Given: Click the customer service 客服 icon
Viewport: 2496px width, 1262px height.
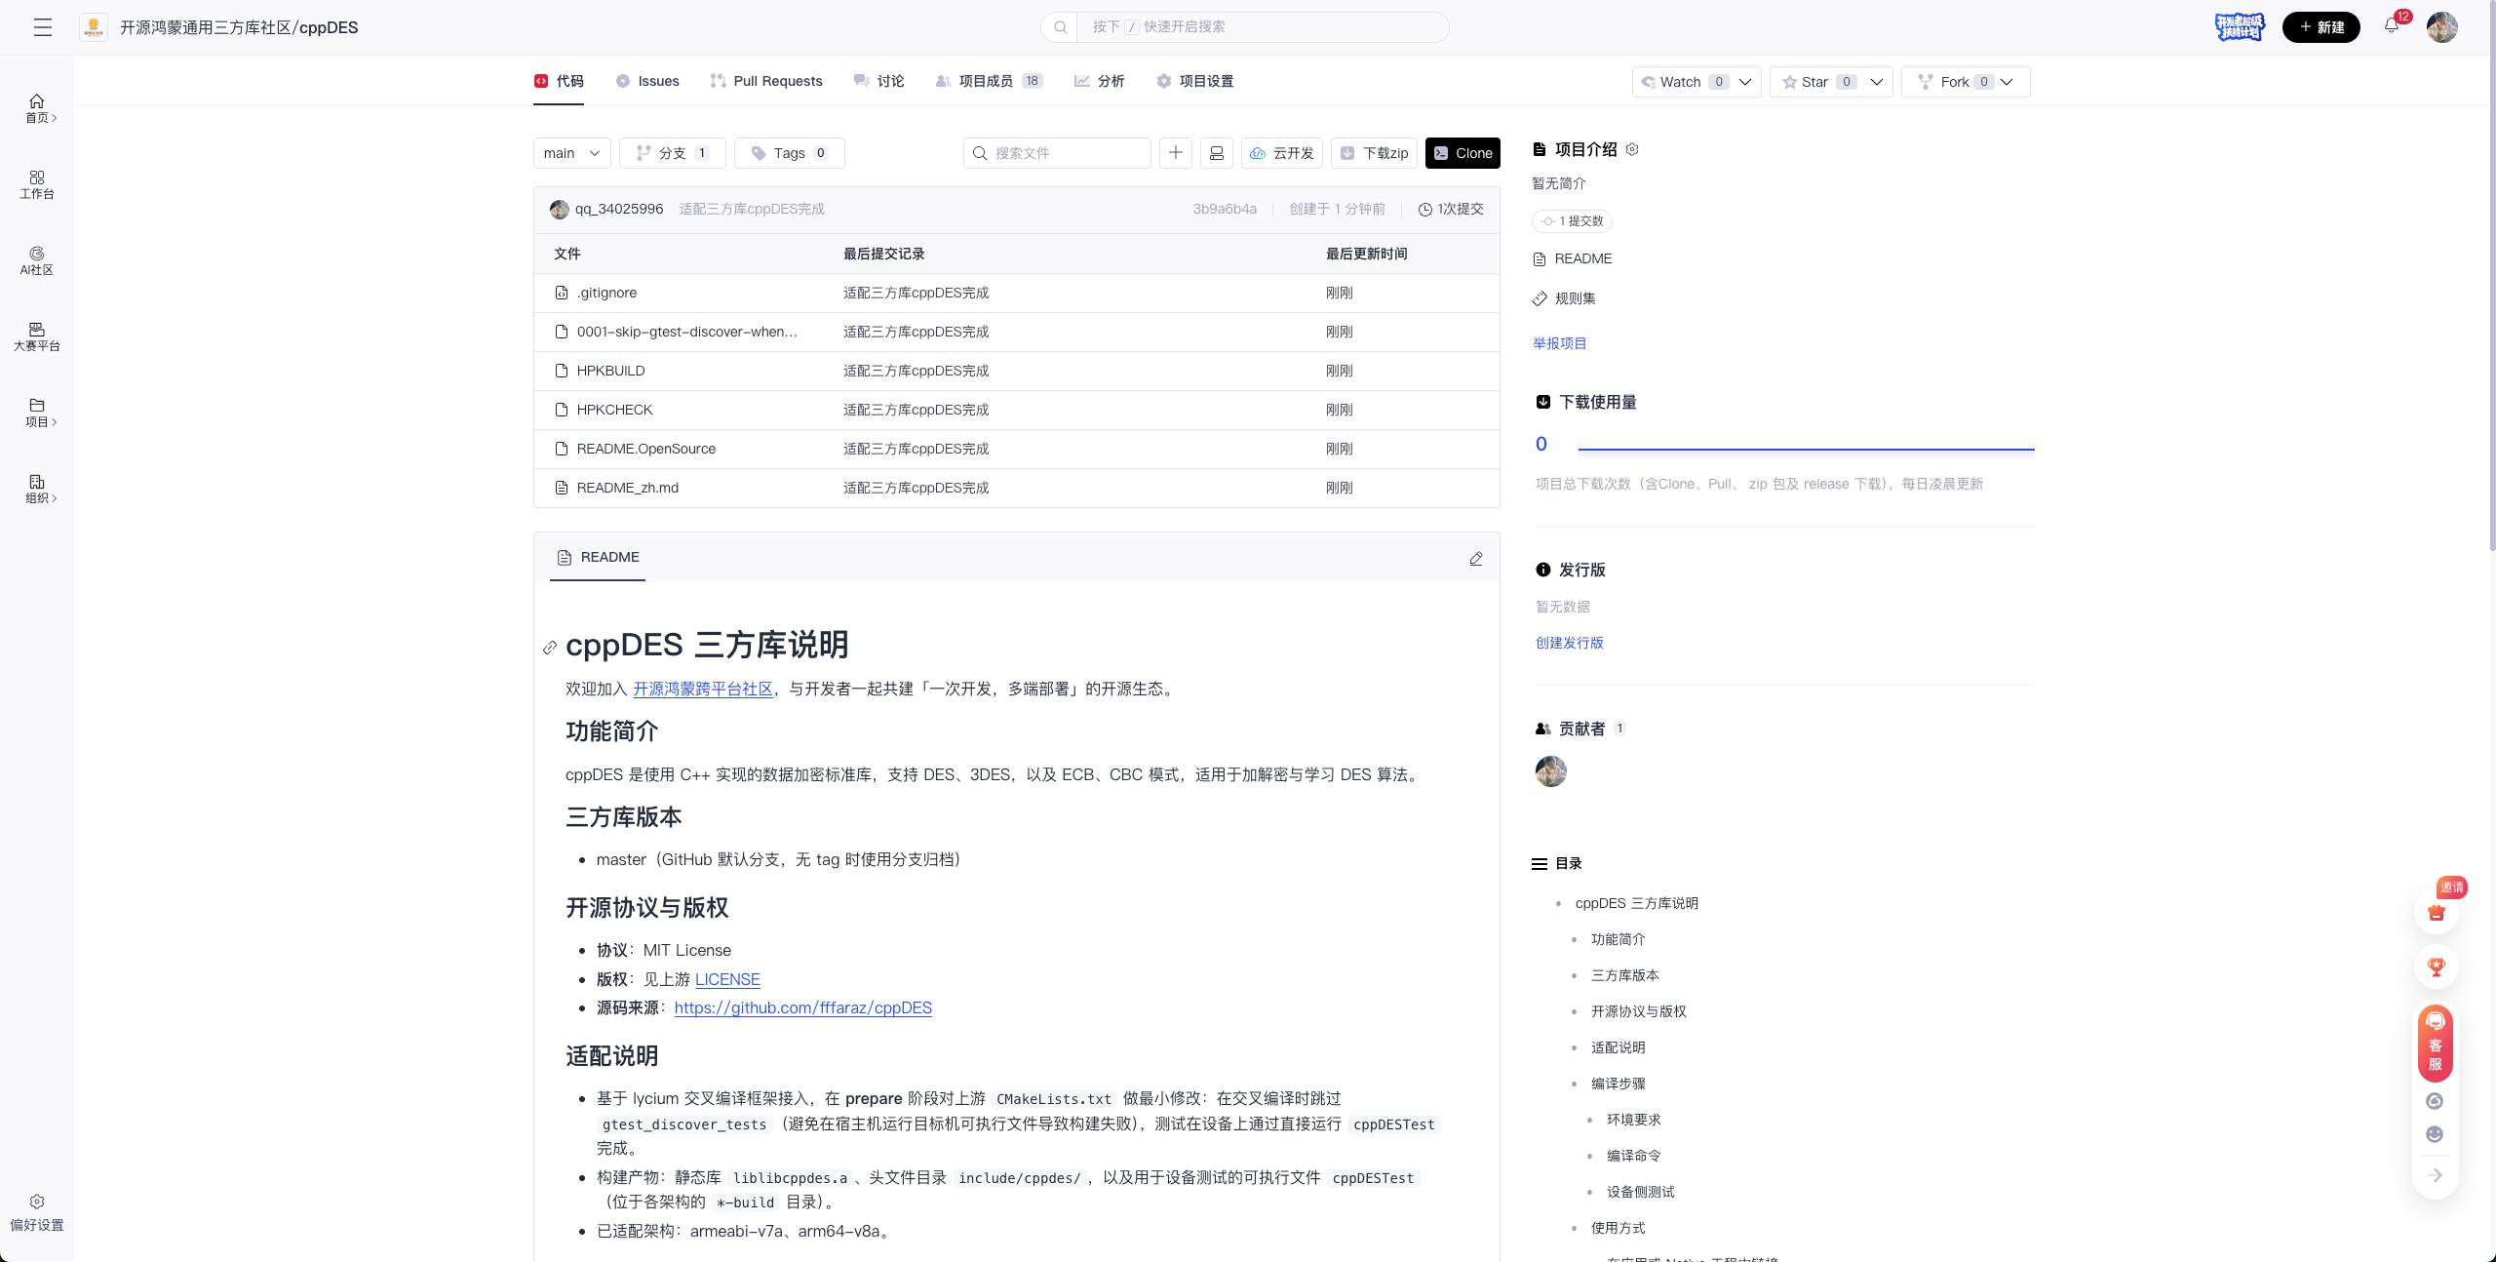Looking at the screenshot, I should coord(2436,1044).
